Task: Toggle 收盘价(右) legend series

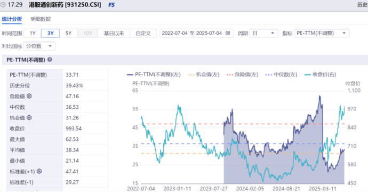Action: coord(321,75)
